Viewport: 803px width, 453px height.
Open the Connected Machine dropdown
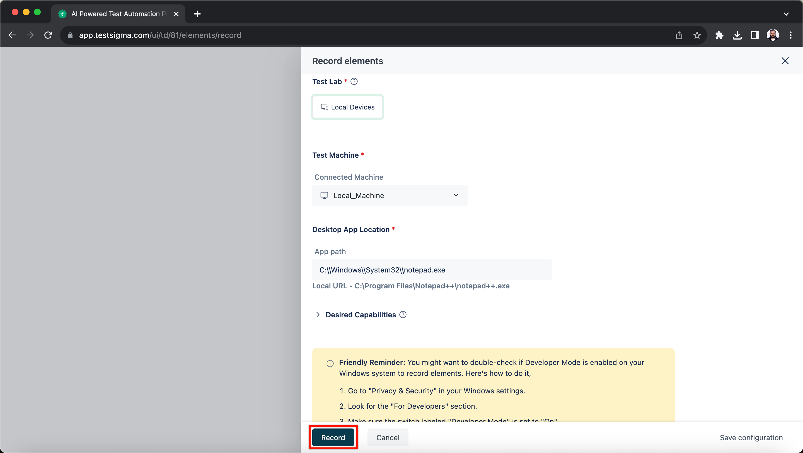pos(390,195)
